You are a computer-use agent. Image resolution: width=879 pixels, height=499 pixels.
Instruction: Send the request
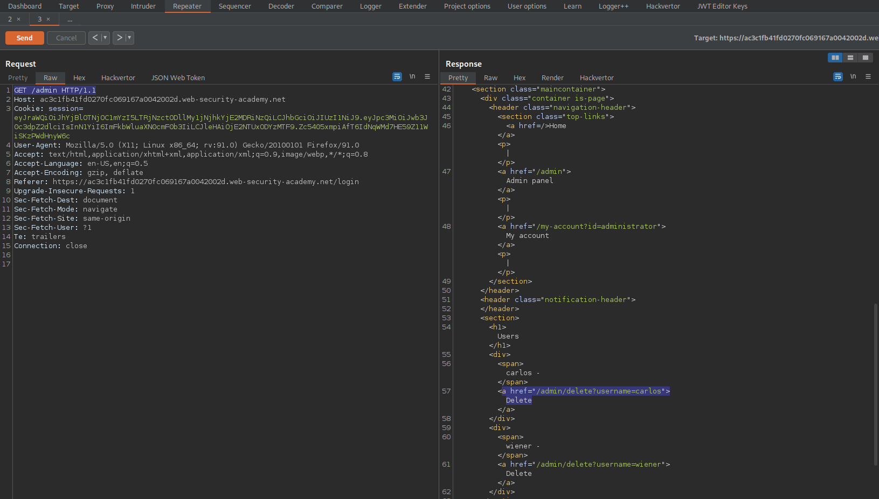tap(25, 38)
